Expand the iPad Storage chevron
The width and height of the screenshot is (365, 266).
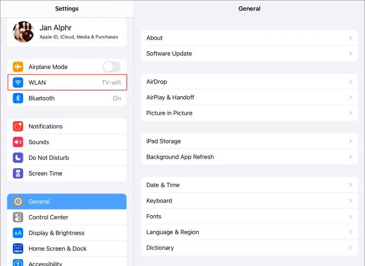[350, 141]
